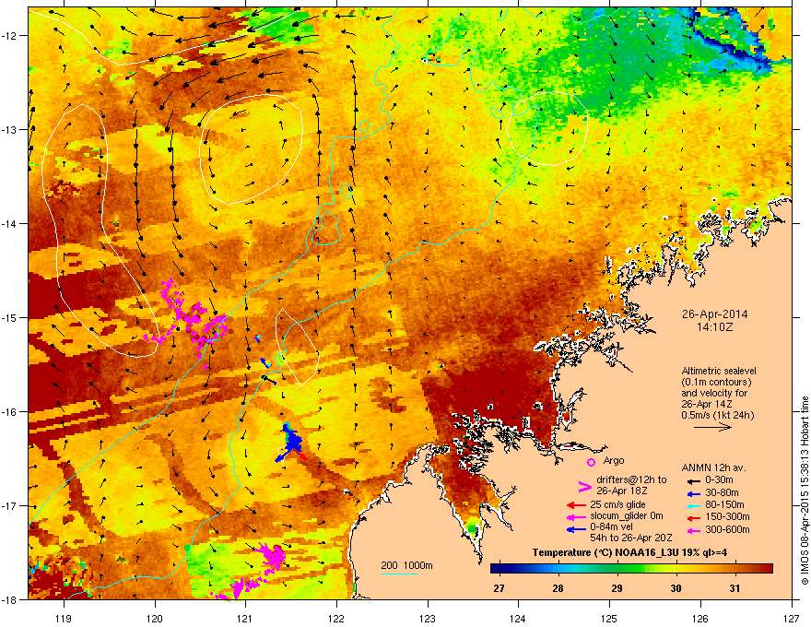Click the colorbar tick label '31'
This screenshot has height=627, width=811.
[735, 588]
